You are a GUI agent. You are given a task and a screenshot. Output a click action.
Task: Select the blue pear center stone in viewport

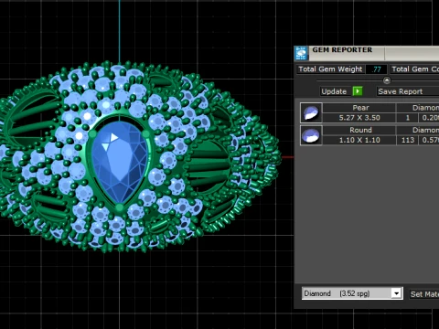120,163
